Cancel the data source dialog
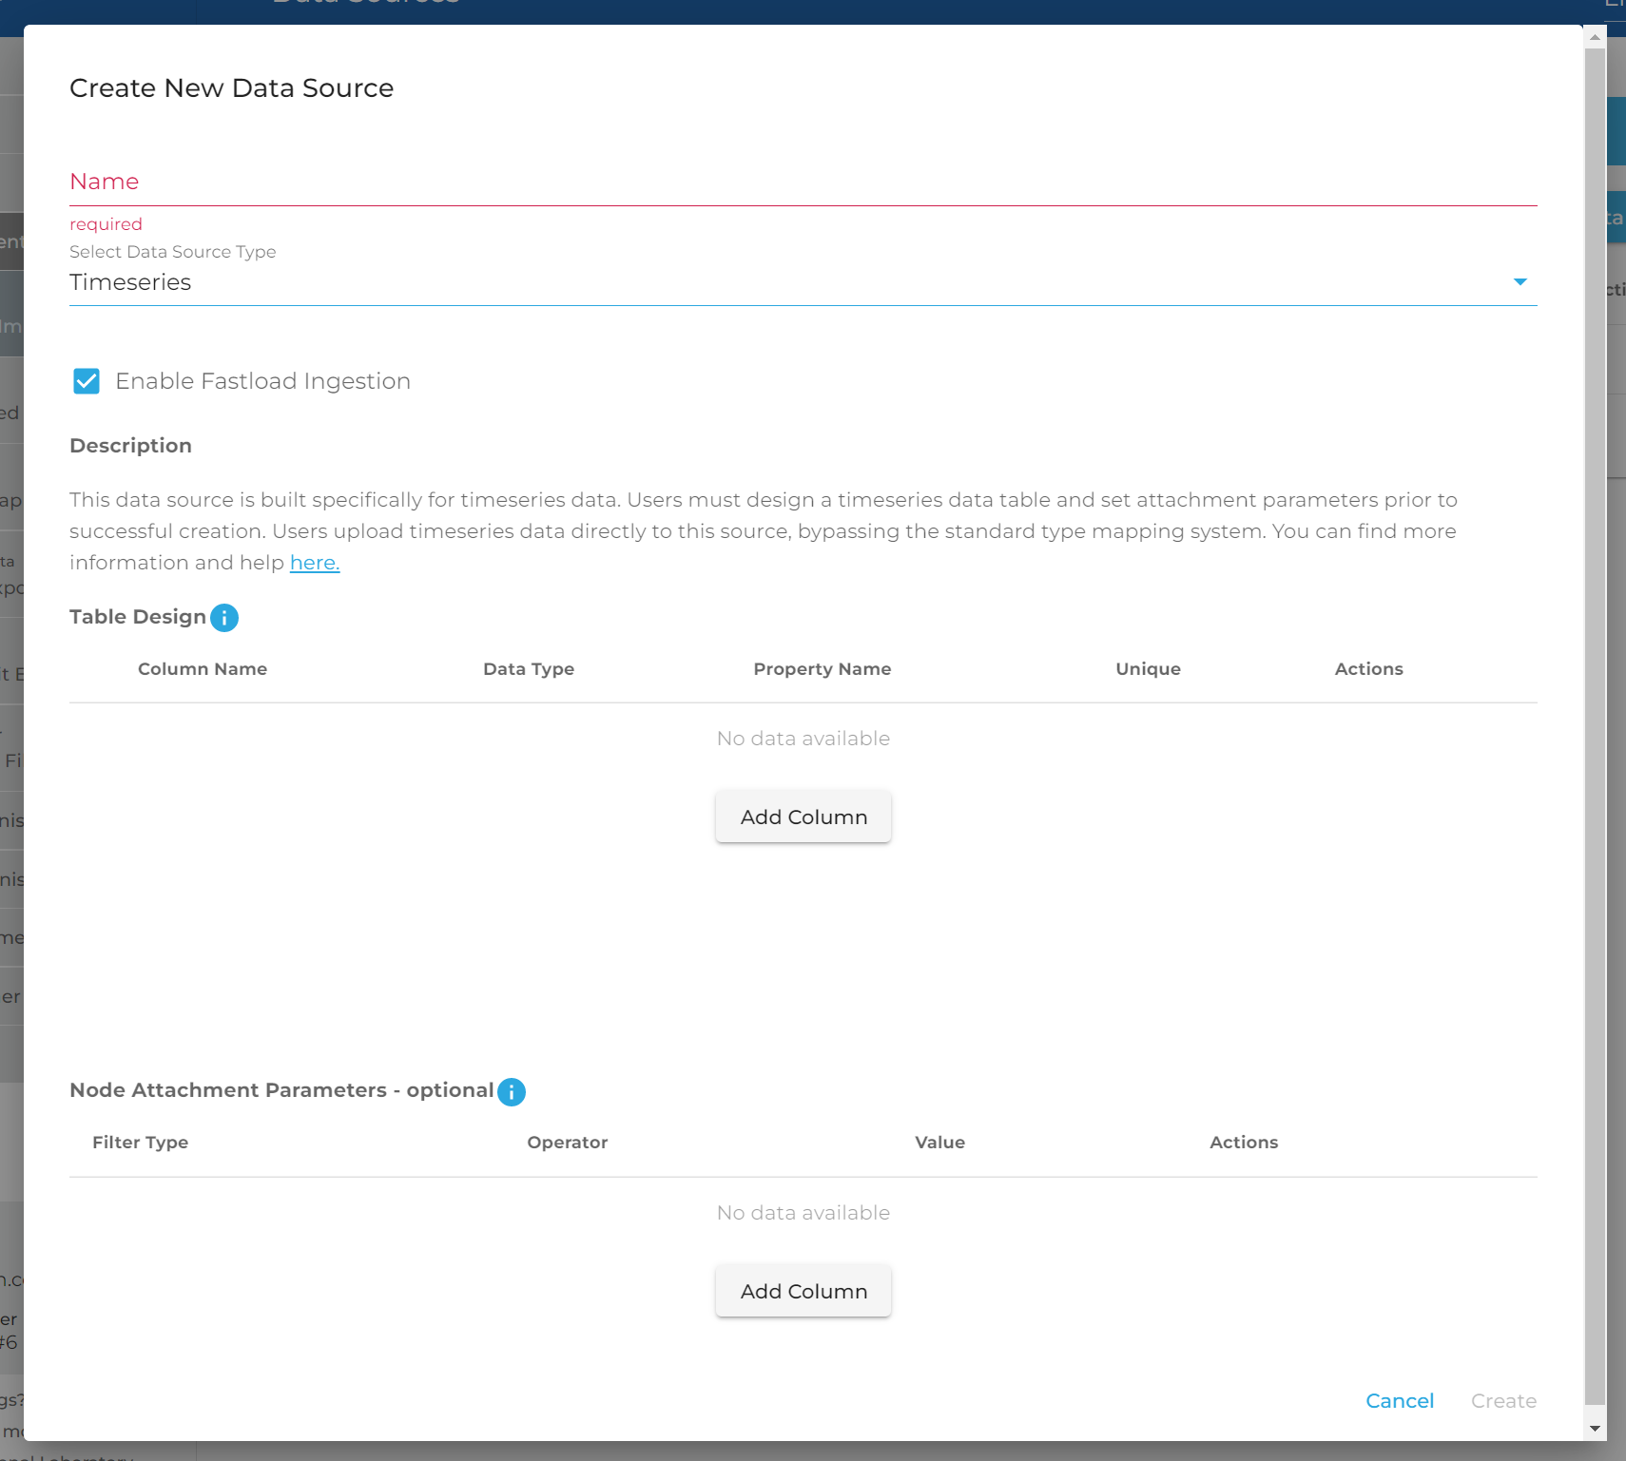1626x1461 pixels. tap(1400, 1401)
